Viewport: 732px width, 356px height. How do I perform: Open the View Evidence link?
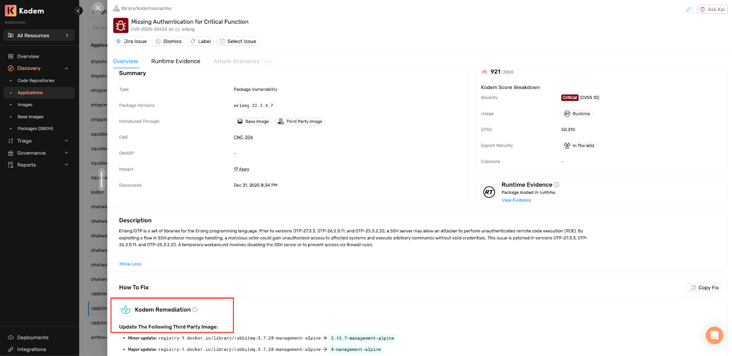pos(516,200)
